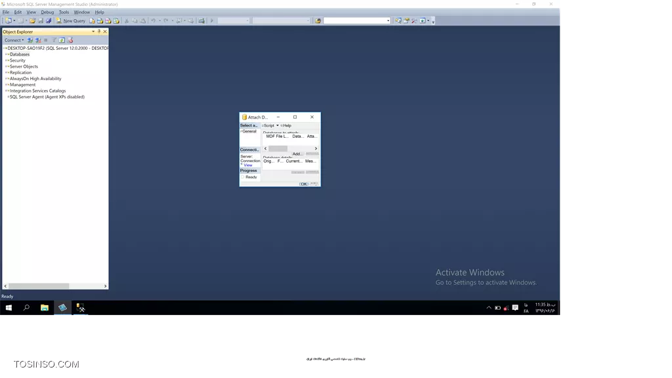The height and width of the screenshot is (378, 672).
Task: Click the Find in Files toolbar icon
Action: [x=318, y=20]
